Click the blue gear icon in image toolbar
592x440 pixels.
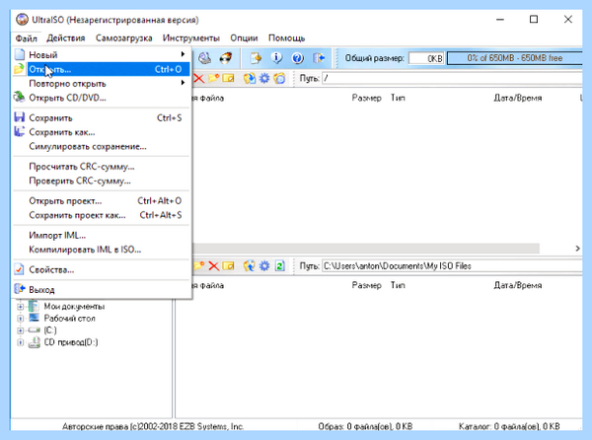tap(264, 78)
